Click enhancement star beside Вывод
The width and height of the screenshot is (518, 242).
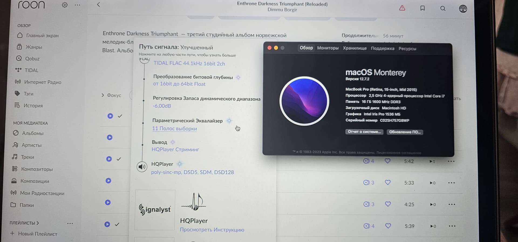(x=173, y=142)
